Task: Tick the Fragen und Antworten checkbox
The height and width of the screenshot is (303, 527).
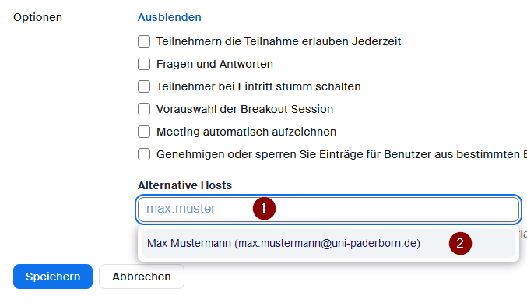Action: (x=144, y=64)
